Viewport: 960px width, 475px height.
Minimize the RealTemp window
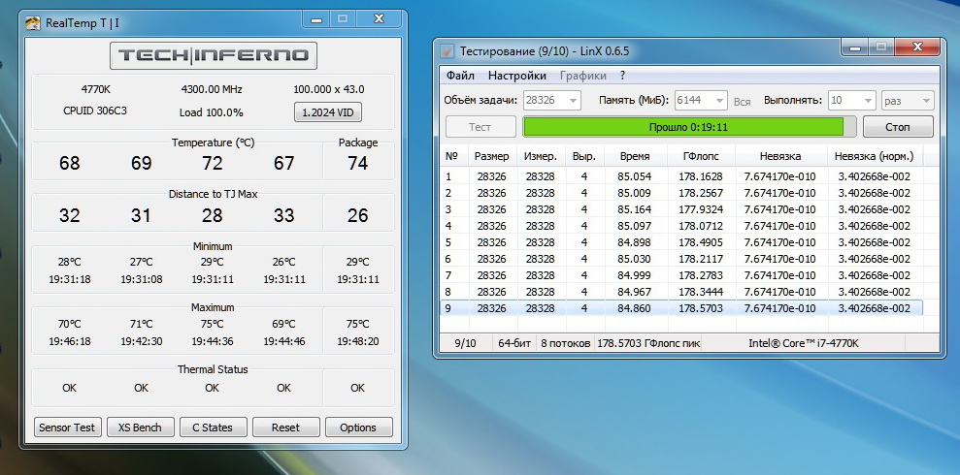pyautogui.click(x=315, y=19)
